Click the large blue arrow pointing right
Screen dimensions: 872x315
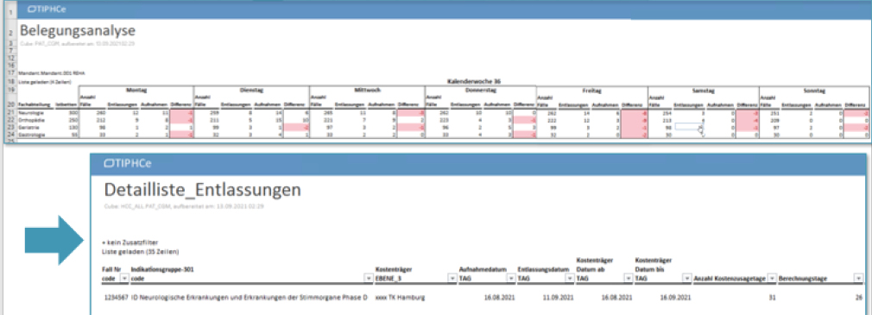[54, 241]
